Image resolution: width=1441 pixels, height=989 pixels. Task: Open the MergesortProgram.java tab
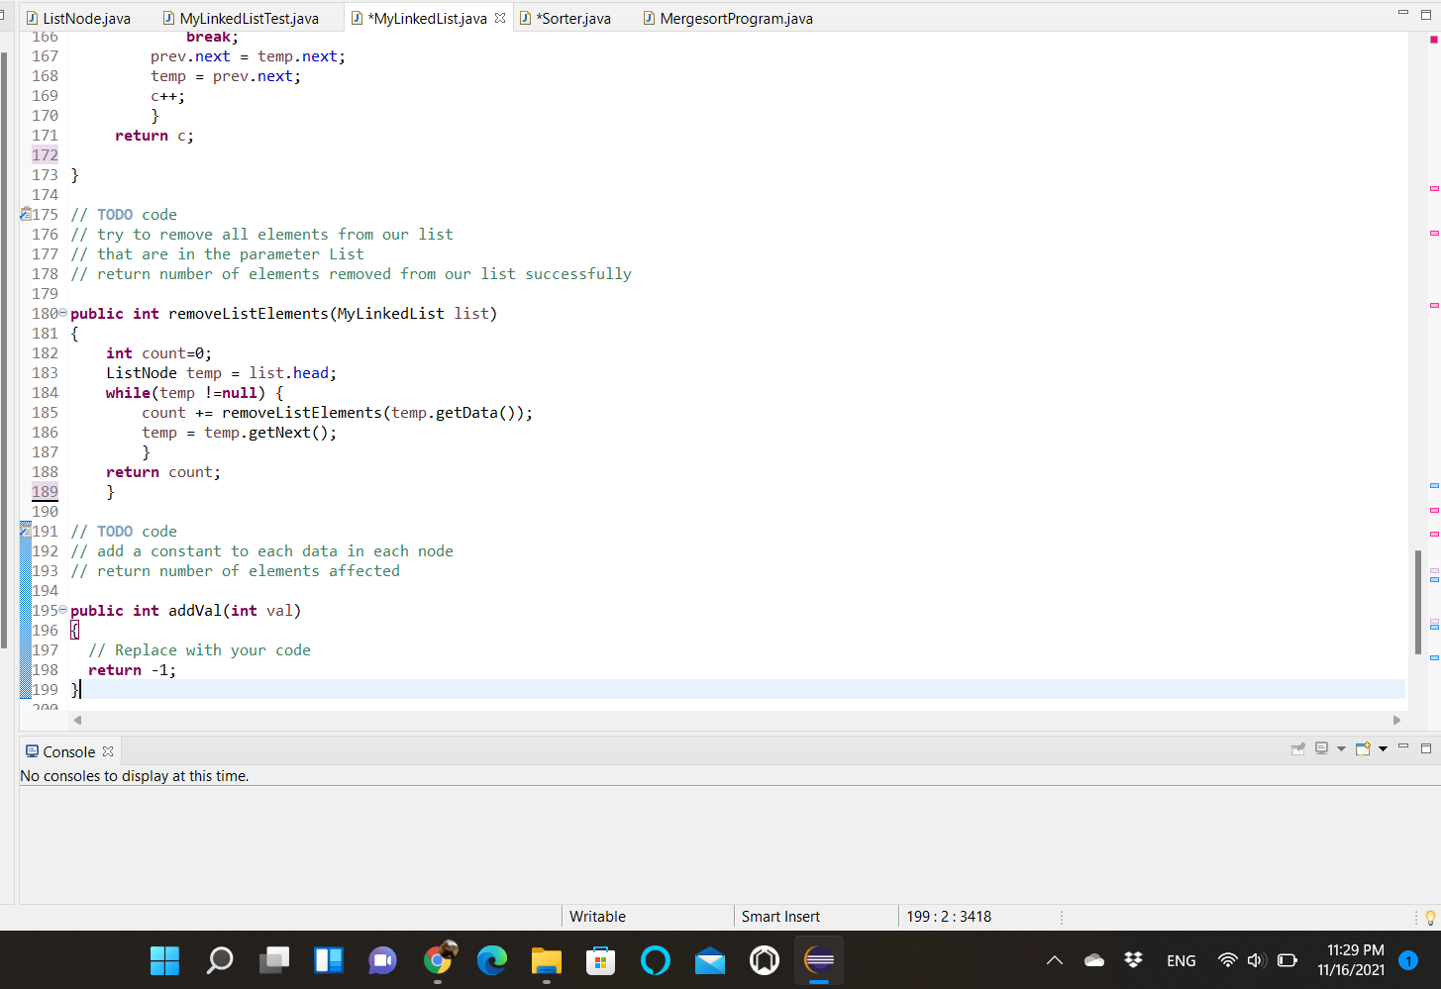728,19
